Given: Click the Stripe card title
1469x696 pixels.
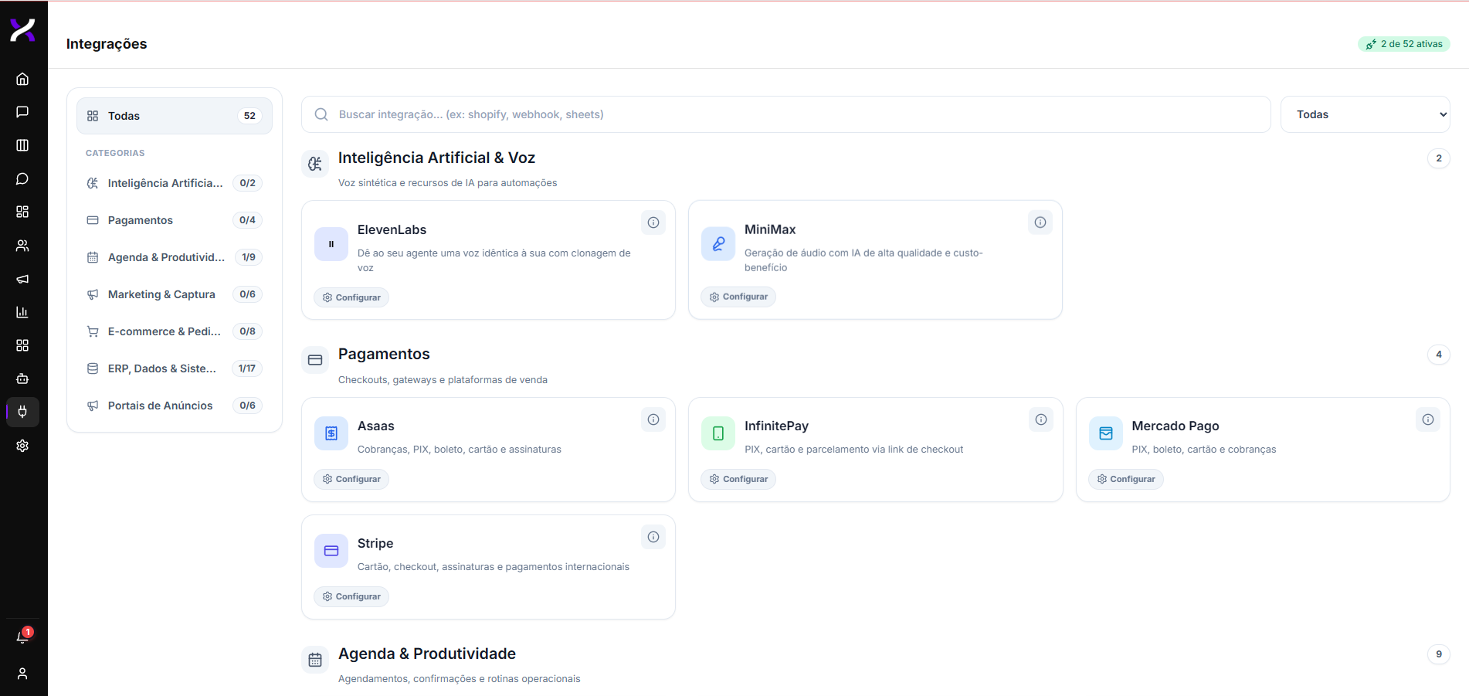Looking at the screenshot, I should (375, 543).
